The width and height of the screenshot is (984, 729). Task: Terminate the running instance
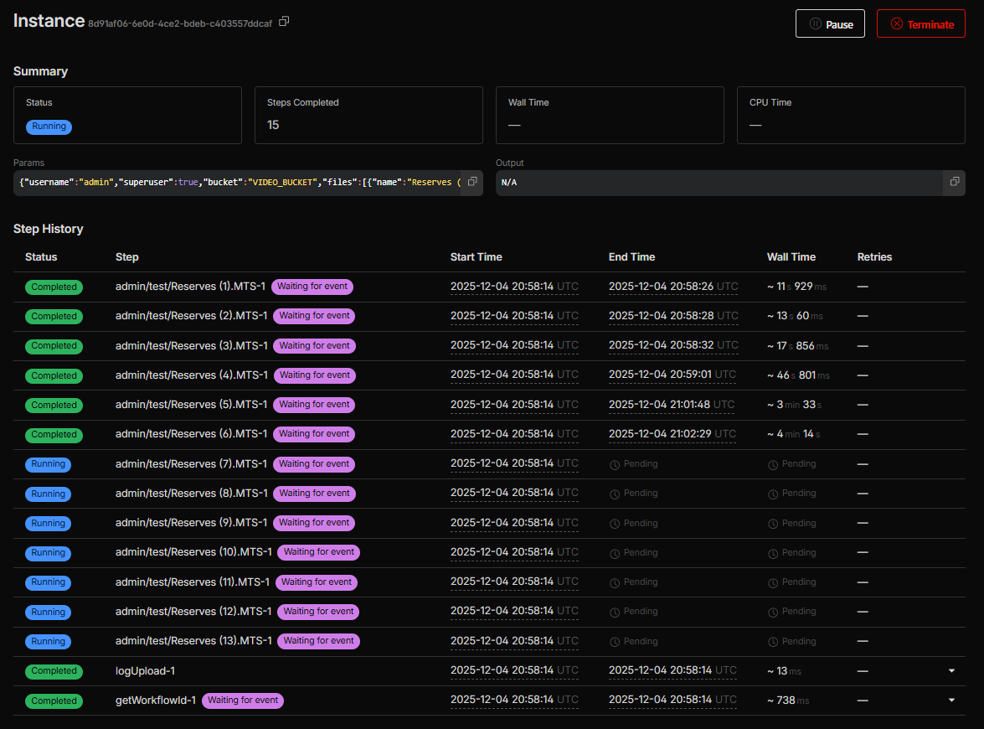click(920, 24)
